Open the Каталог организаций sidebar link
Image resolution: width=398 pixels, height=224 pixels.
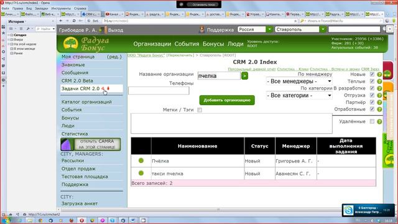tap(86, 102)
